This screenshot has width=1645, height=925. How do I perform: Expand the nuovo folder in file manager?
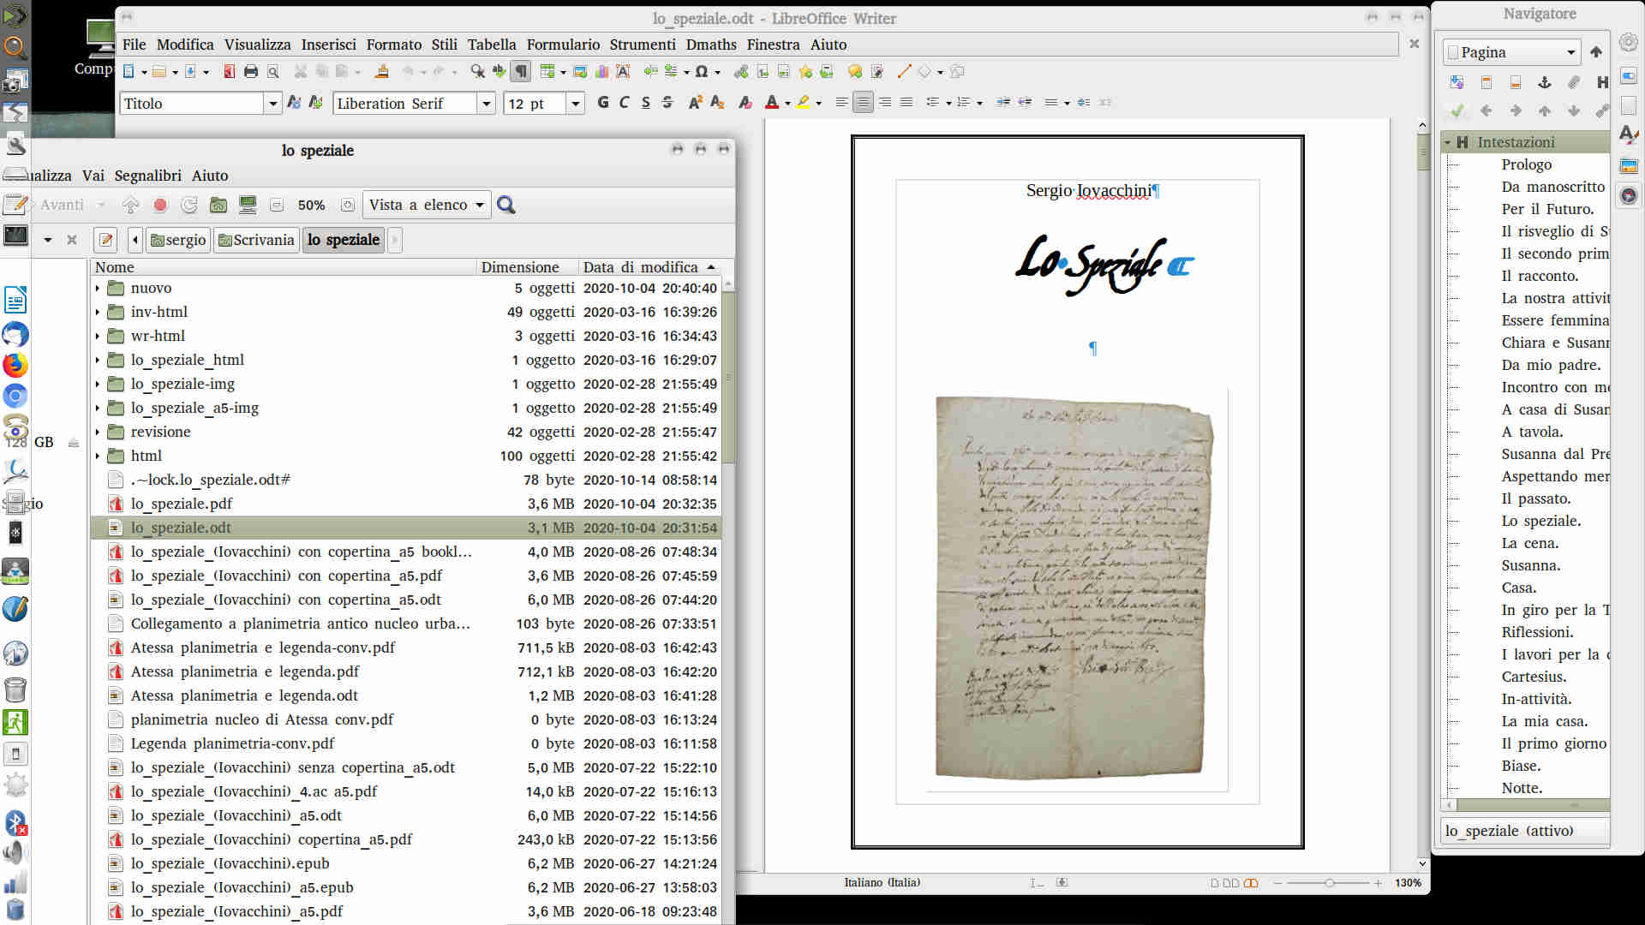coord(98,289)
